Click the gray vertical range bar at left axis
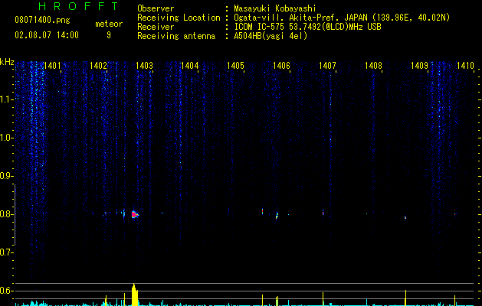Viewport: 482px width, 306px height. coord(15,214)
